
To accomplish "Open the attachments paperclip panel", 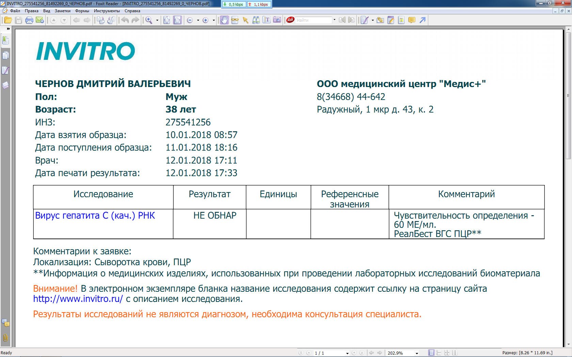I will pyautogui.click(x=5, y=338).
